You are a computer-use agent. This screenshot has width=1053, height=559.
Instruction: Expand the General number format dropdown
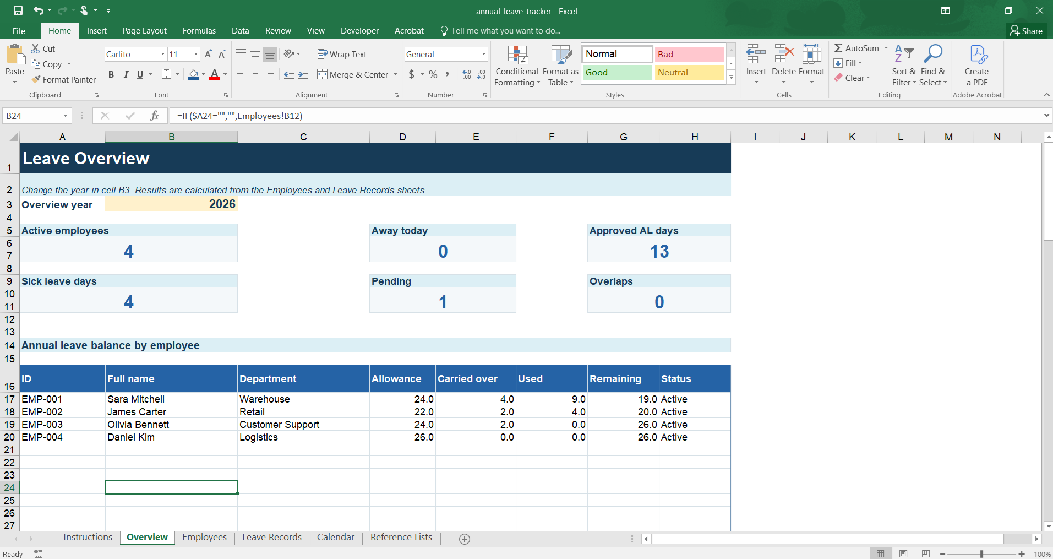[x=484, y=54]
